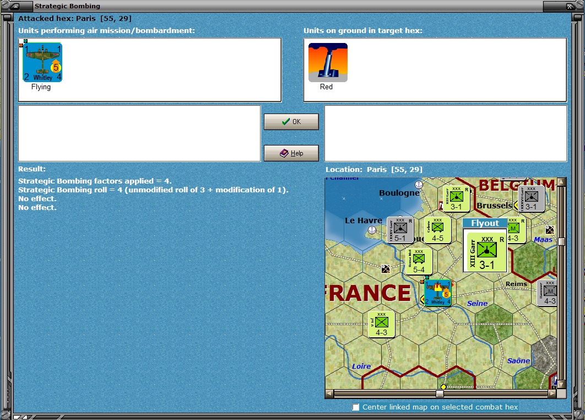585x420 pixels.
Task: Pick the gray 4-3 counter right of Reims
Action: pos(548,293)
